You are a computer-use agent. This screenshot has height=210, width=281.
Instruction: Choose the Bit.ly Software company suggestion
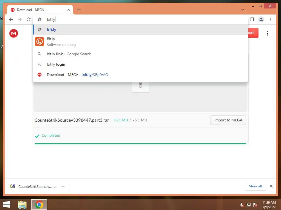point(141,42)
